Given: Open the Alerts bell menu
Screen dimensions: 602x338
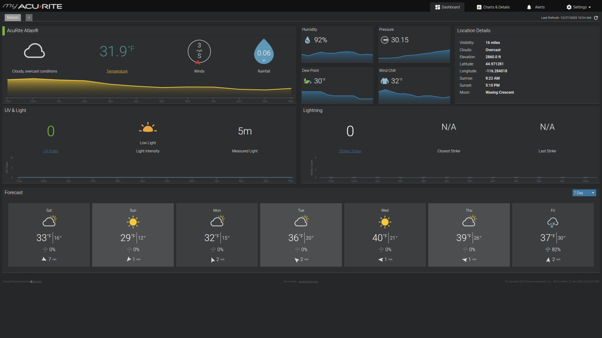Looking at the screenshot, I should click(x=536, y=7).
